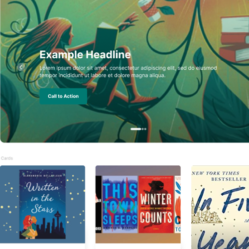
Task: Click the Cards section label
Action: click(x=7, y=158)
